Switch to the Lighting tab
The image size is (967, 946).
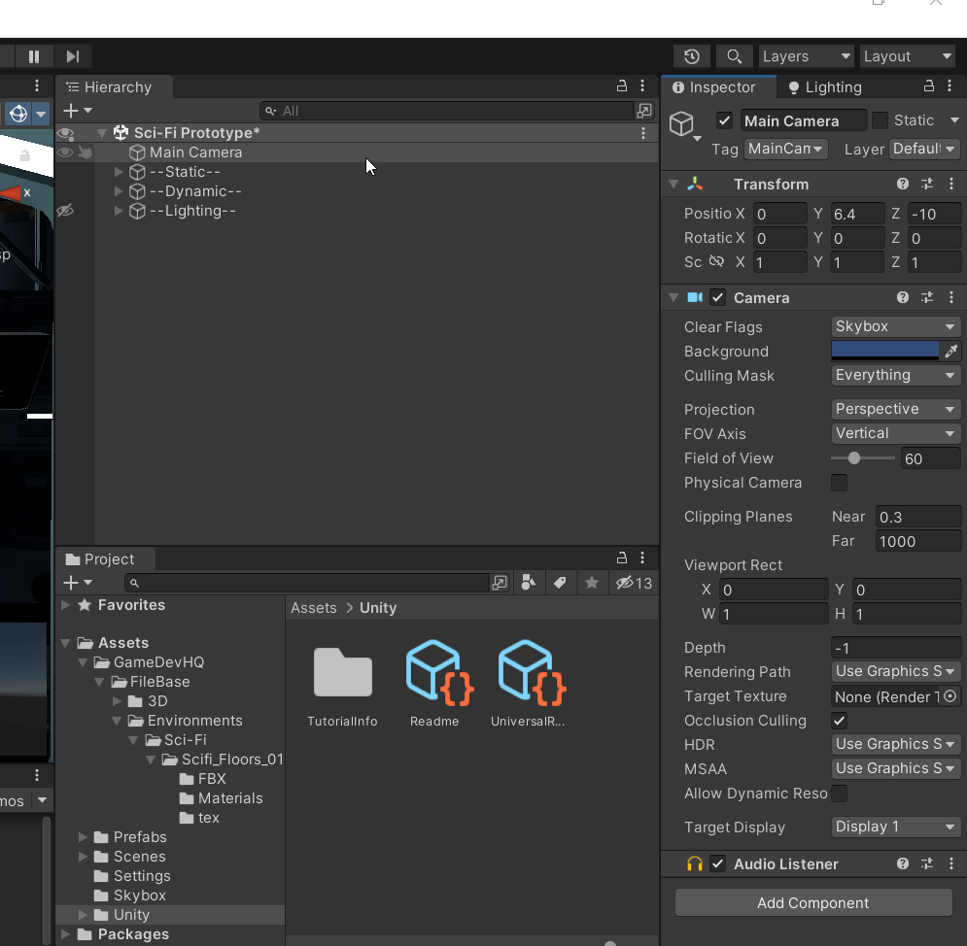click(824, 87)
